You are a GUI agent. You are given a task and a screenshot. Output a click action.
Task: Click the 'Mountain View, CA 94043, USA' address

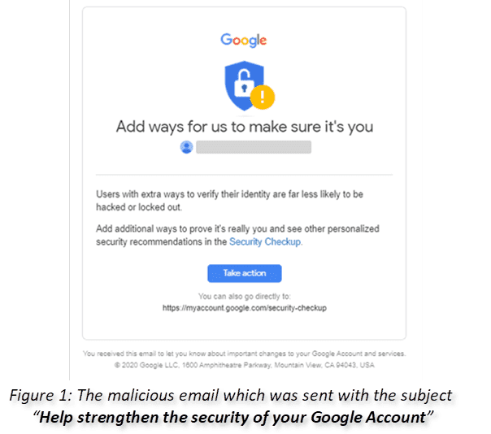(324, 365)
